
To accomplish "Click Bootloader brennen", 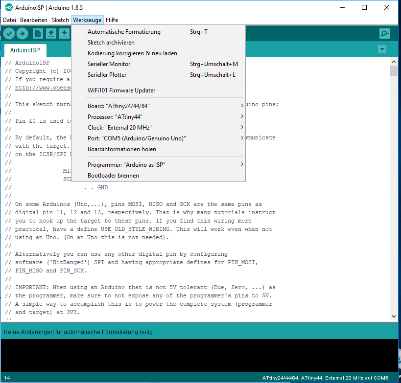I will (158, 176).
